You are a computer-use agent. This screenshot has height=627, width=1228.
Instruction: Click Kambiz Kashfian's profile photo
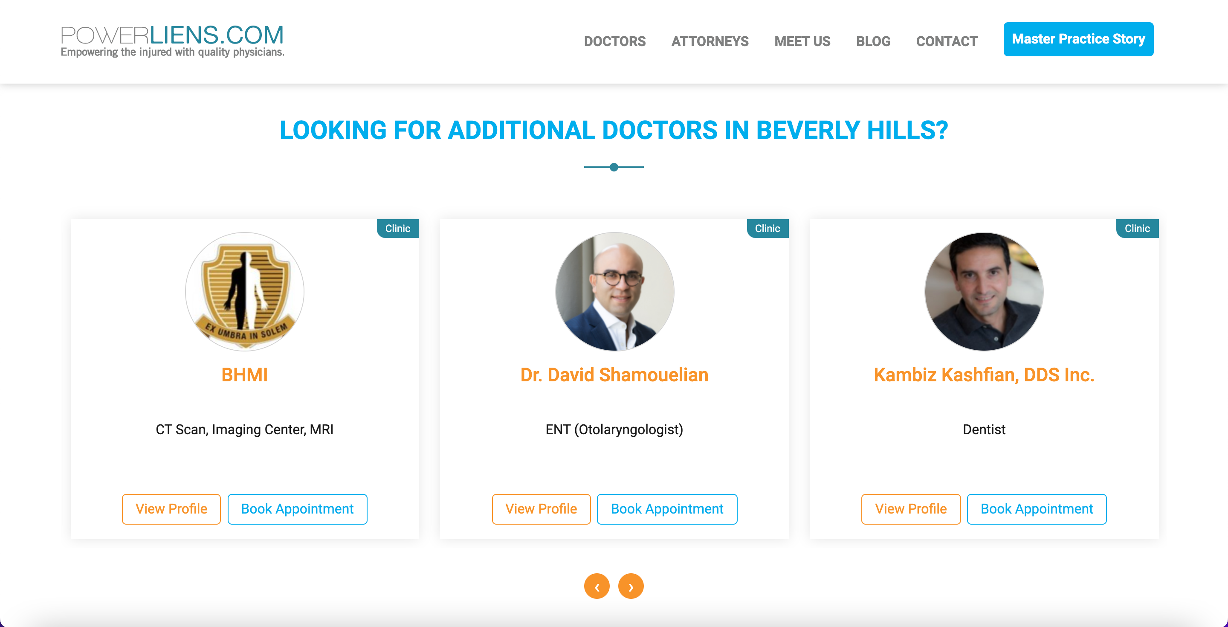tap(984, 291)
